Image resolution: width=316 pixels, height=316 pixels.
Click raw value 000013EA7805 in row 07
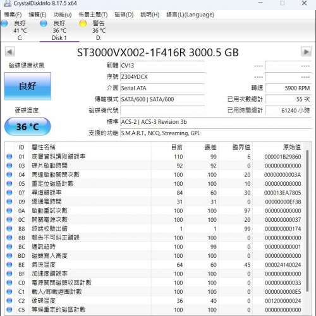283,193
